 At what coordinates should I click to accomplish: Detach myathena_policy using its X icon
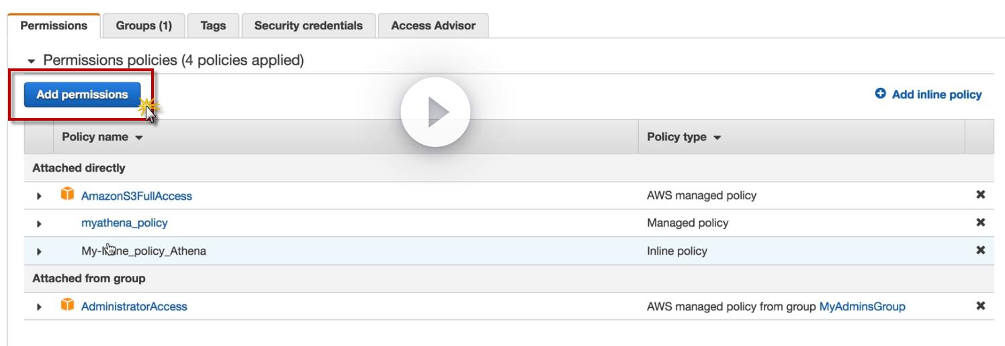click(980, 223)
